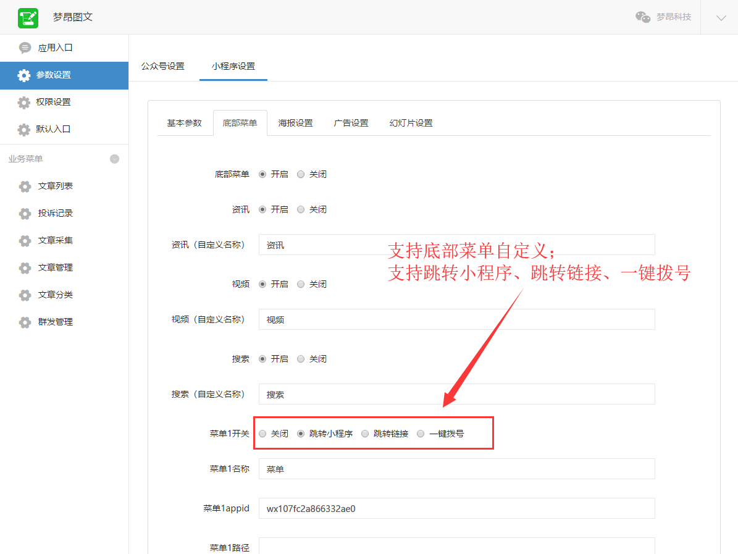The width and height of the screenshot is (738, 554).
Task: Go to 文章列表 in the sidebar
Action: [x=64, y=187]
